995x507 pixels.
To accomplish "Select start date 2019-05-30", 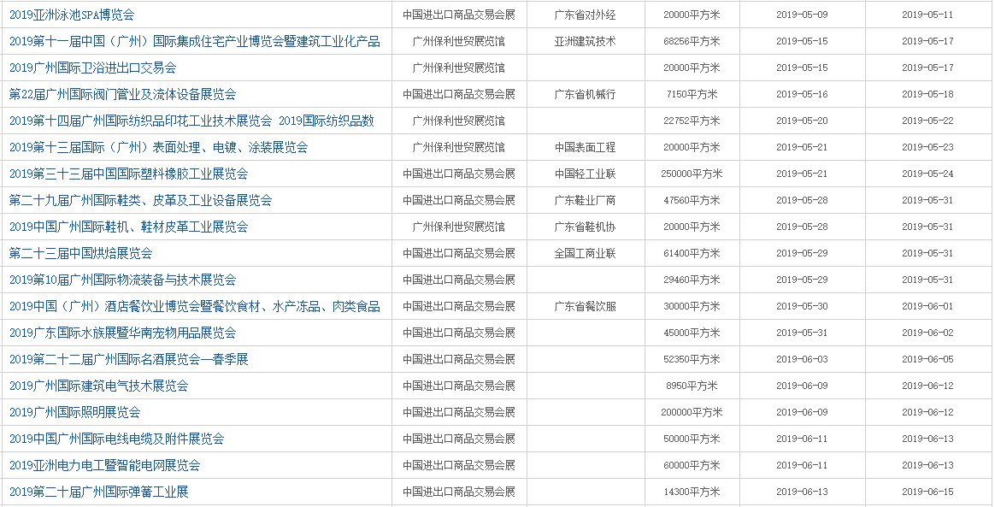I will tap(802, 306).
